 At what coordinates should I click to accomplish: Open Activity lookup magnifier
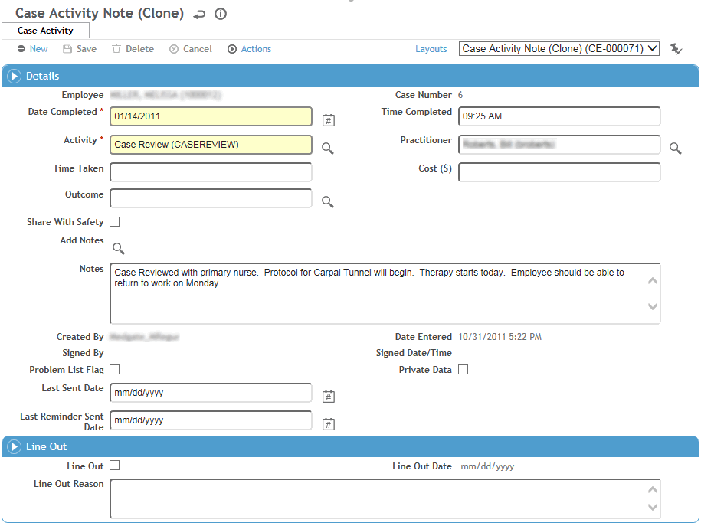[328, 148]
